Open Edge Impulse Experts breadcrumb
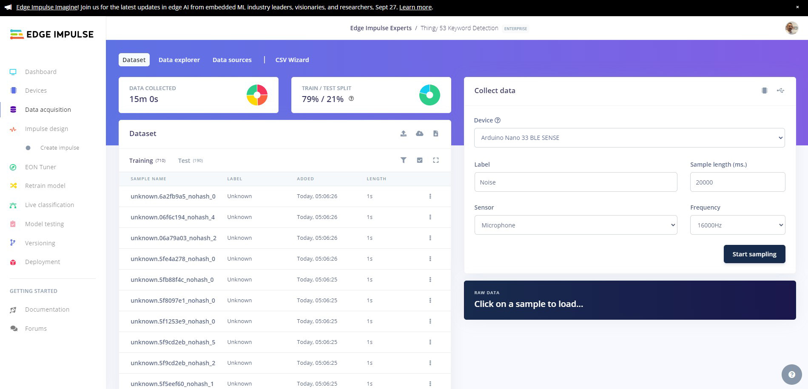The image size is (808, 389). click(381, 28)
